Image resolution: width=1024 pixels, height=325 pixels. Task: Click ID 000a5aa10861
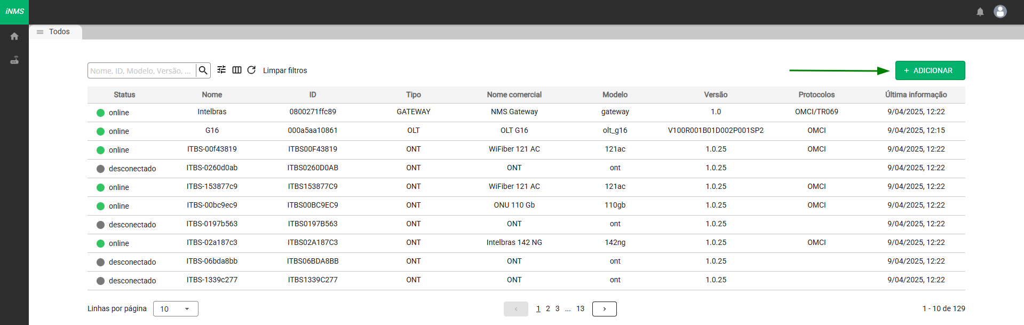(x=313, y=130)
